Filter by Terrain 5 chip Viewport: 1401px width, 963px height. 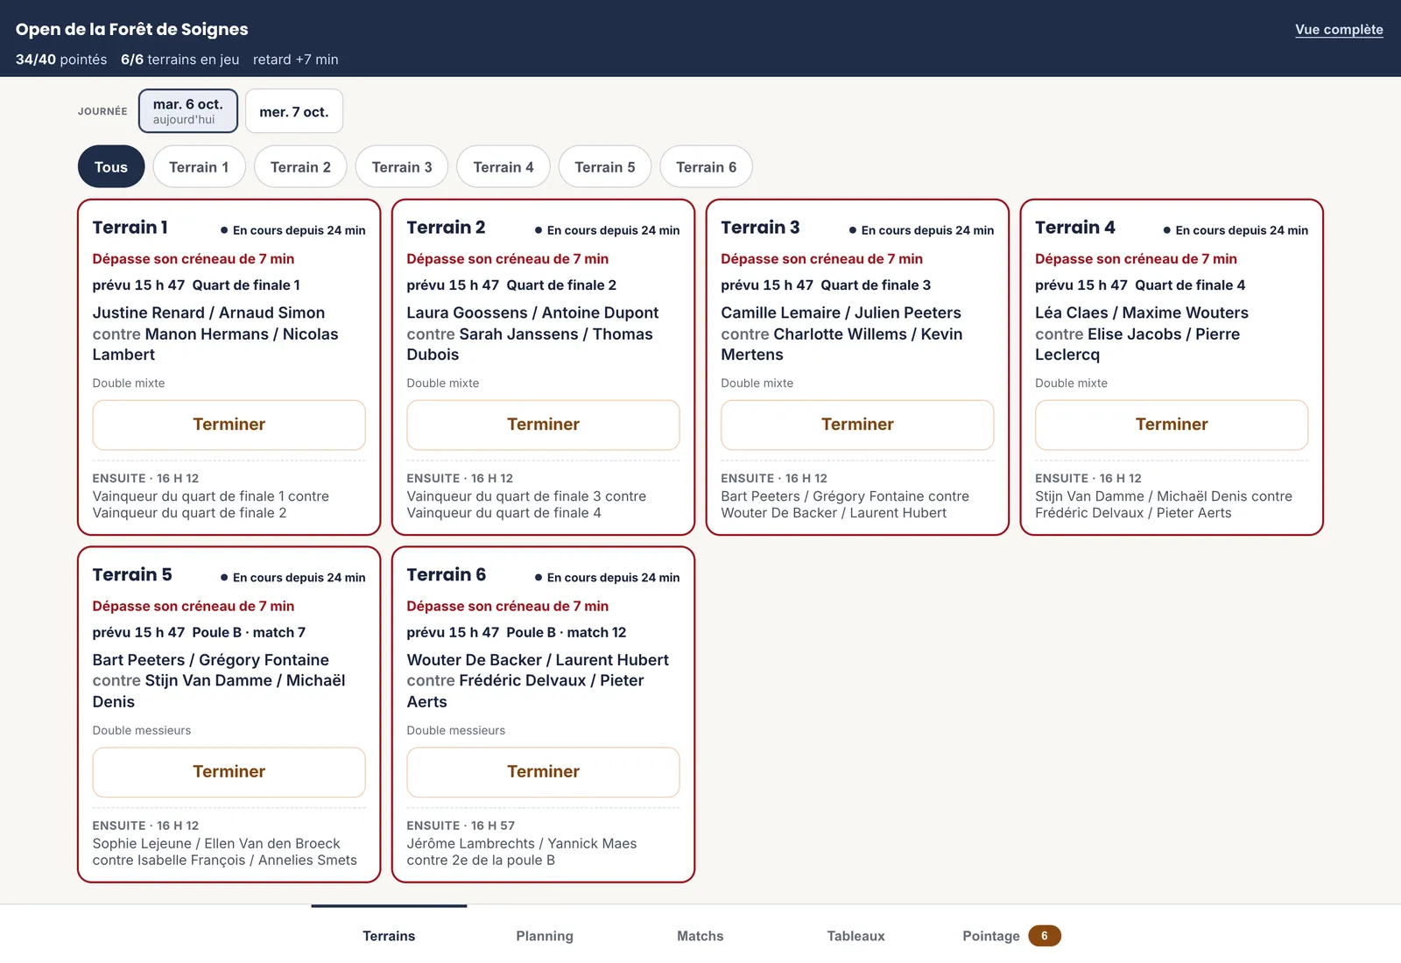[605, 166]
